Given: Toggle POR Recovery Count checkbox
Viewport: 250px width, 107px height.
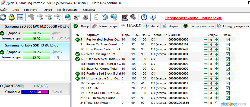Looking at the screenshot, I should [228, 98].
